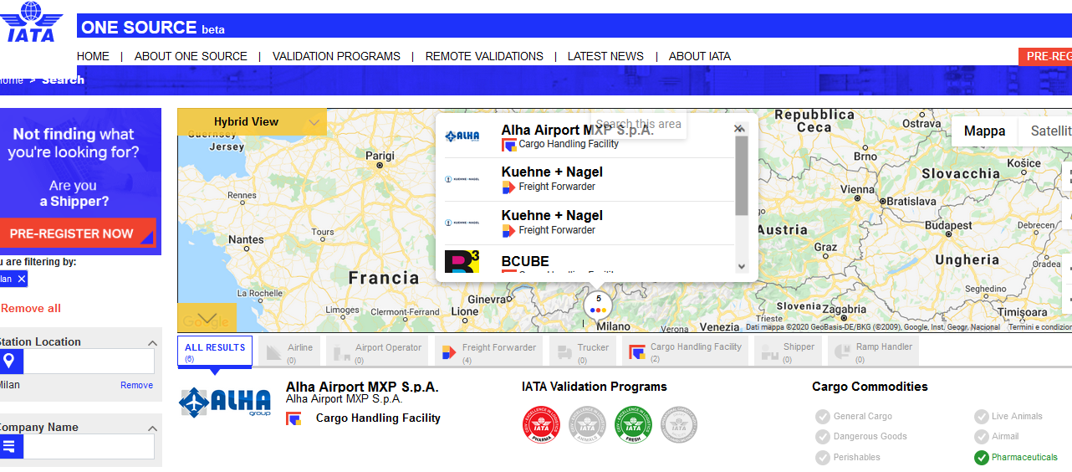Open the Hybrid View dropdown
Viewport: 1072px width, 472px height.
[x=314, y=122]
